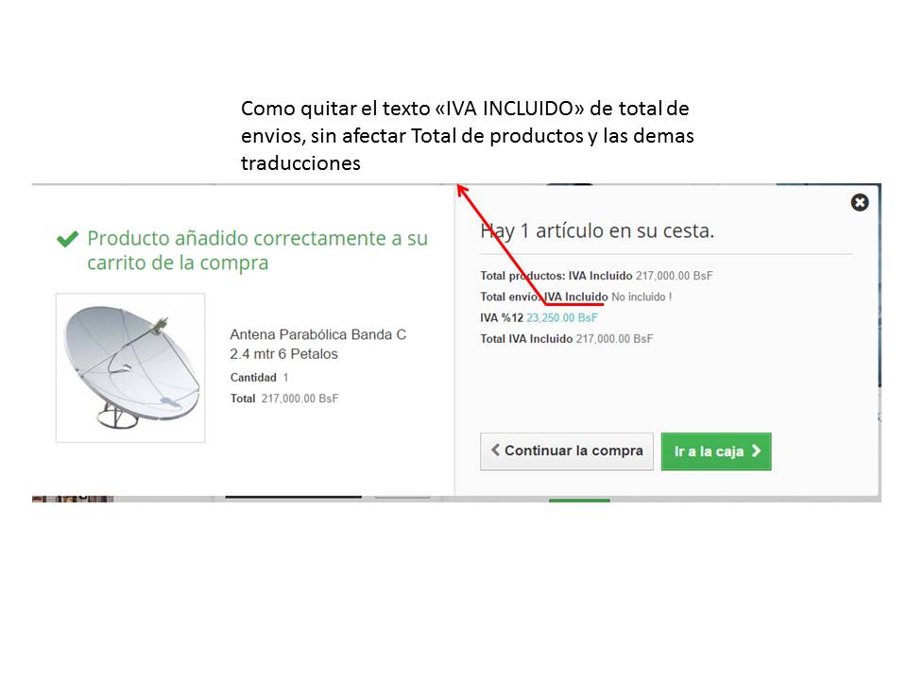907x680 pixels.
Task: Click the 'IVA %12' label
Action: pos(502,317)
